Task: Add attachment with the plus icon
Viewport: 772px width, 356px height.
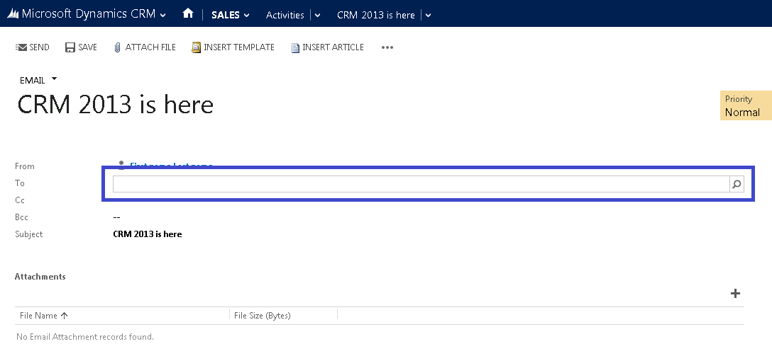Action: pos(735,294)
